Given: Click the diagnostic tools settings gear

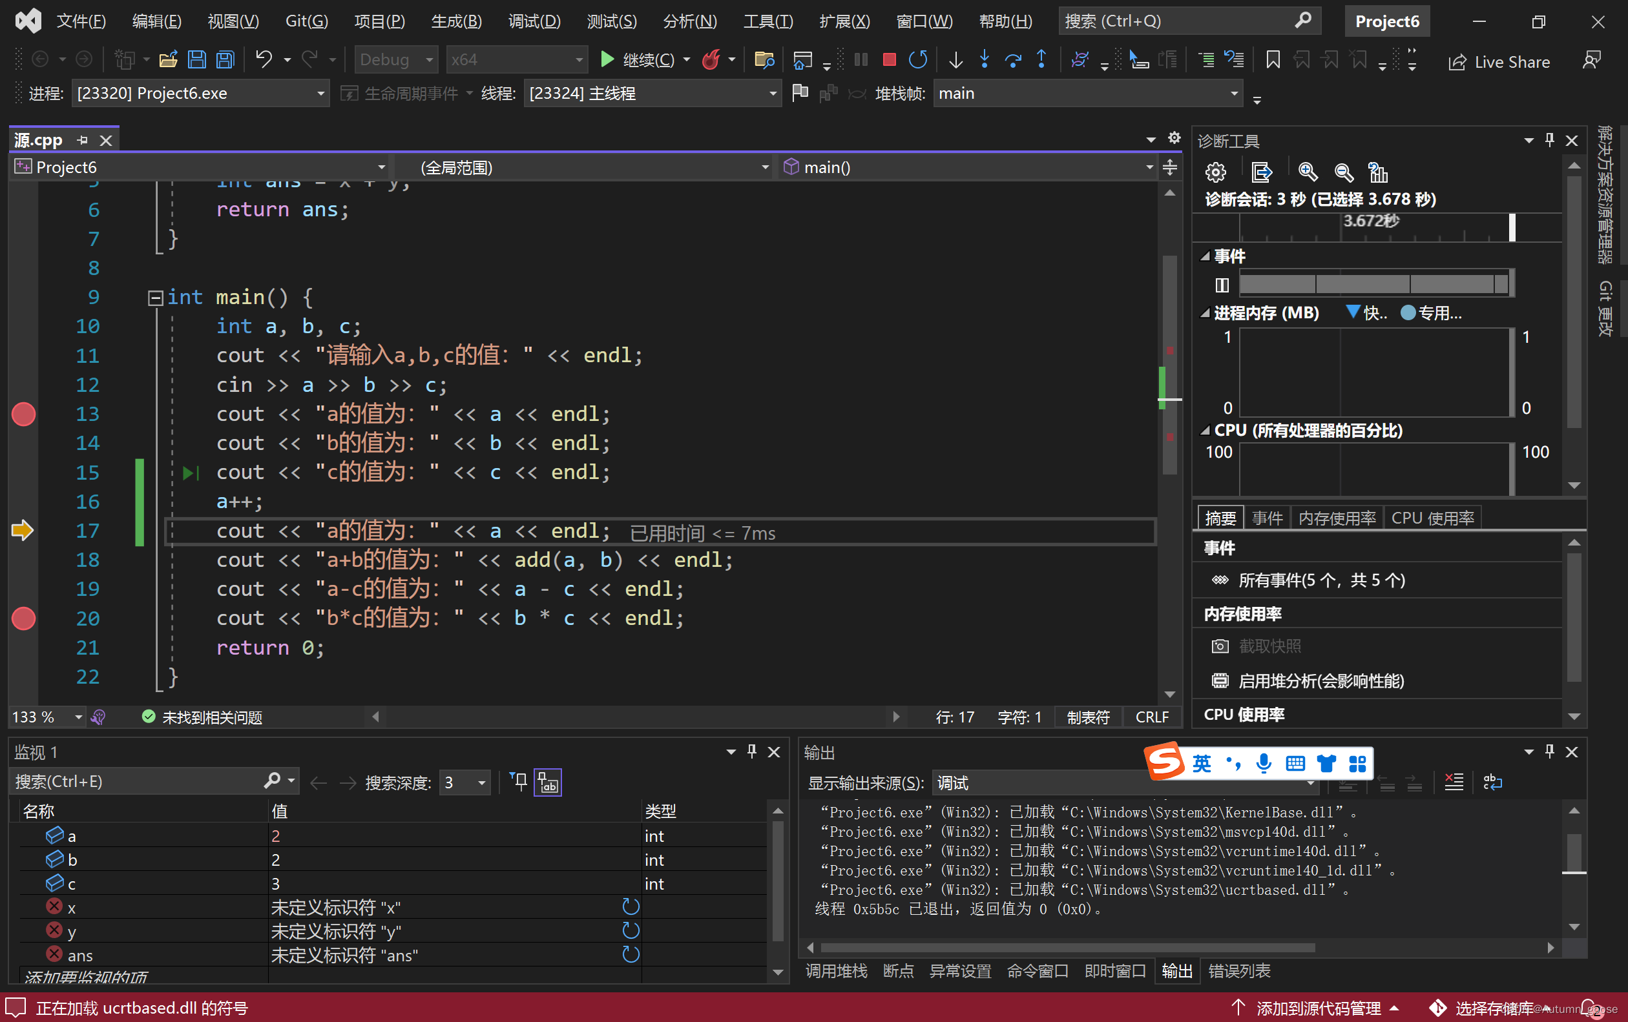Looking at the screenshot, I should pos(1215,173).
